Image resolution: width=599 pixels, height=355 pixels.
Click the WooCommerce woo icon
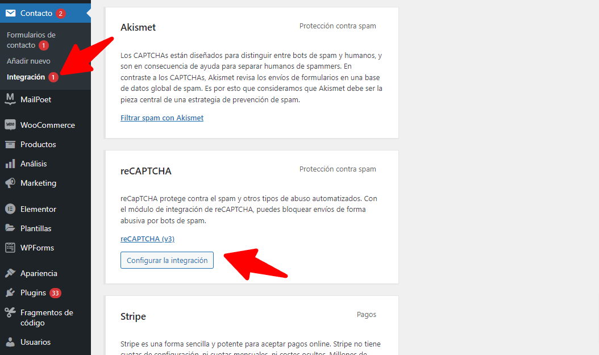10,125
